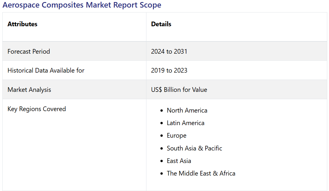
Task: Click the bullet point beside Europe
Action: 162,136
